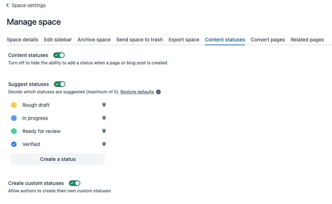Remove the Ready for review status

pos(104,131)
